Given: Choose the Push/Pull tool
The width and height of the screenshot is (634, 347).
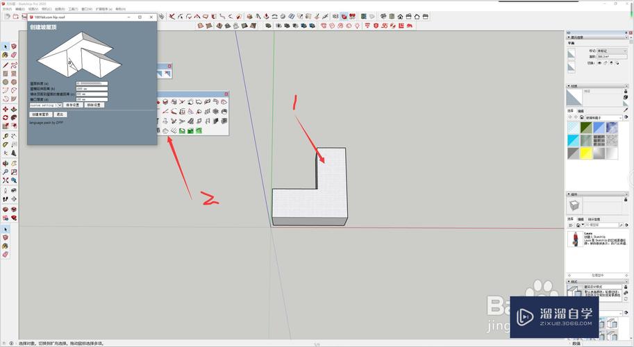Looking at the screenshot, I should (x=14, y=109).
